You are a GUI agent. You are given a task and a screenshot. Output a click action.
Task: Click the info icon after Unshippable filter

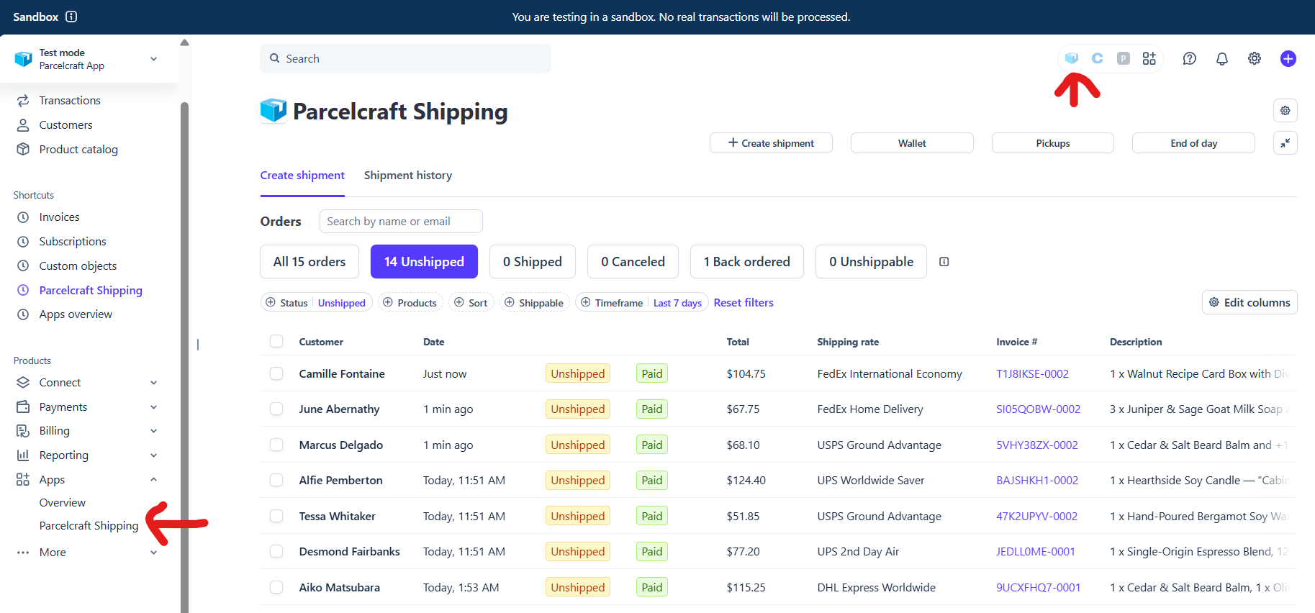coord(944,262)
